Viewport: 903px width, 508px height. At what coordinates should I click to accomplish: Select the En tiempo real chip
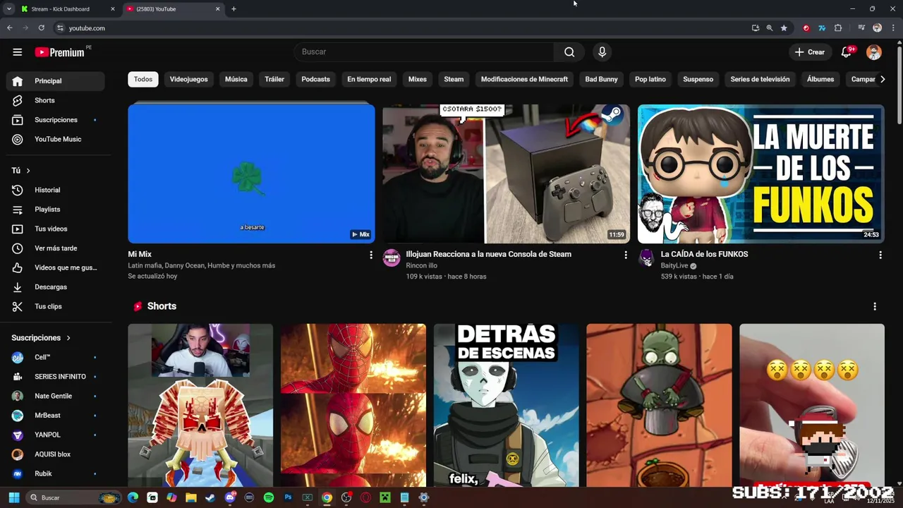[x=369, y=79]
